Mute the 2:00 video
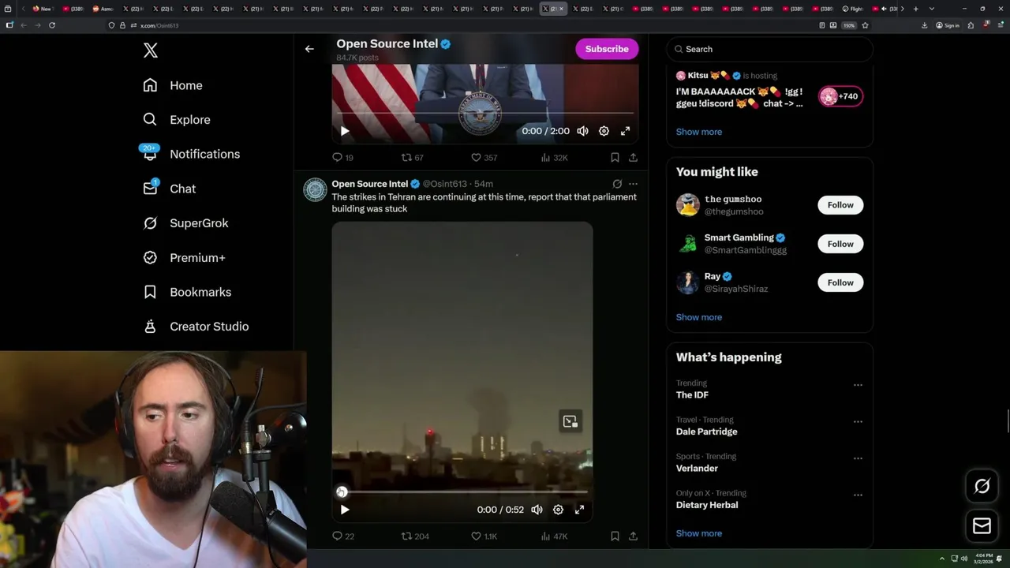 coord(582,131)
